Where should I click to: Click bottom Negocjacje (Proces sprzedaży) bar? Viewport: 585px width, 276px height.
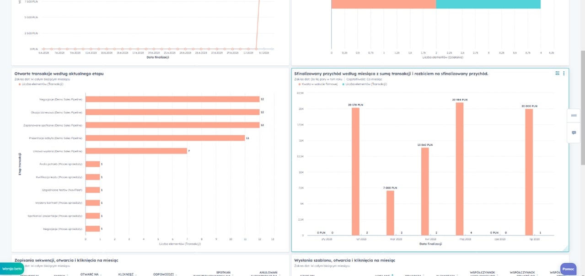pos(93,228)
